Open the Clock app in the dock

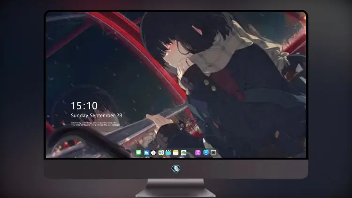pos(153,152)
